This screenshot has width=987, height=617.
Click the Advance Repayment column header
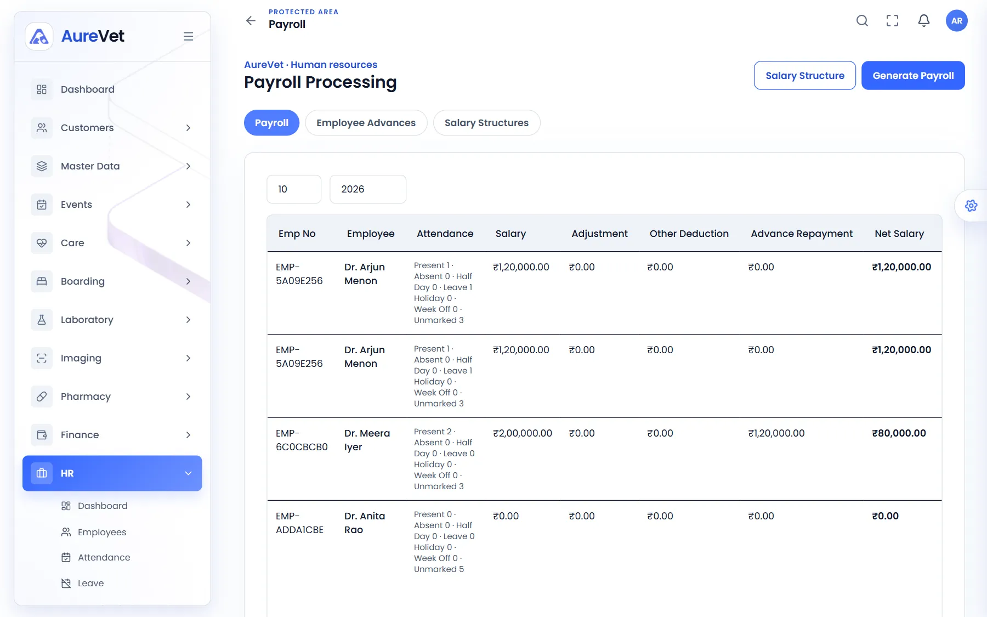pos(802,234)
